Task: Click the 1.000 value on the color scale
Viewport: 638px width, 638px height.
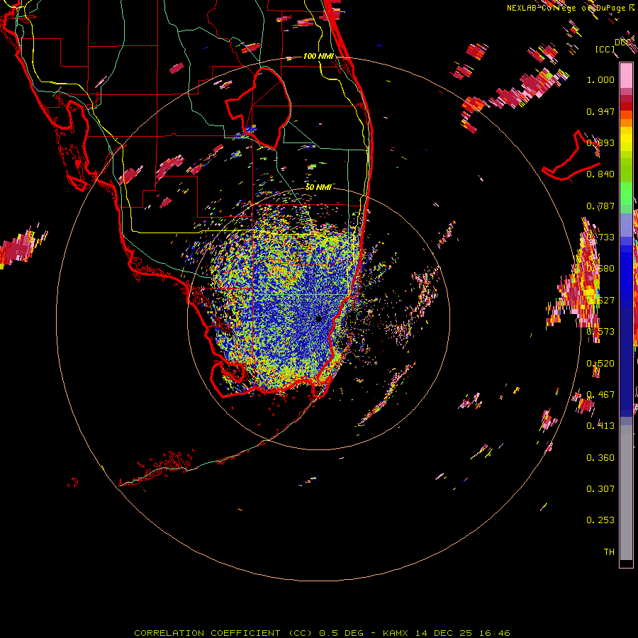Action: point(600,79)
